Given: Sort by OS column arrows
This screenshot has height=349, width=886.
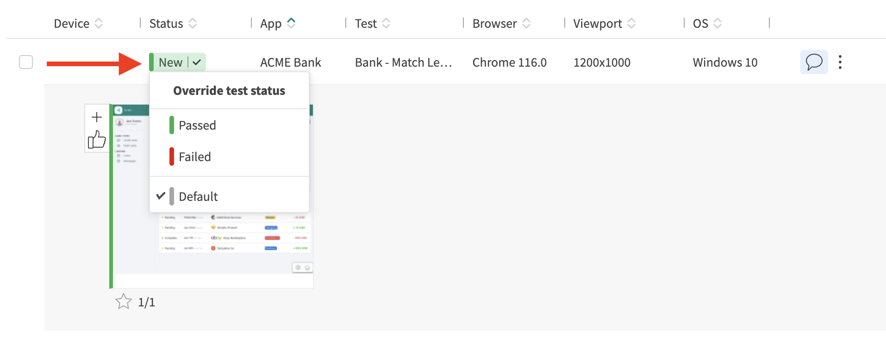Looking at the screenshot, I should click(x=718, y=23).
